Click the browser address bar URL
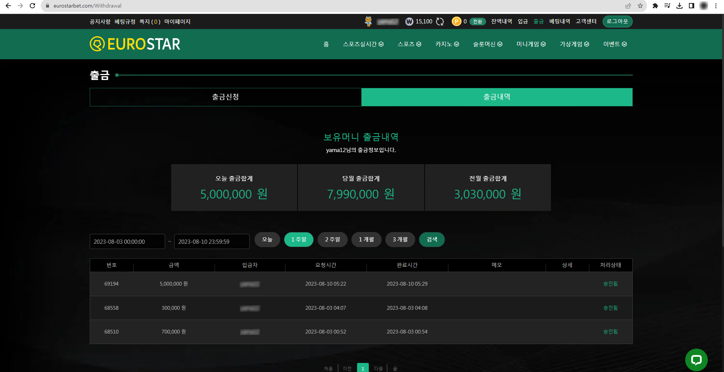Screen dimensions: 724x372 pyautogui.click(x=87, y=6)
